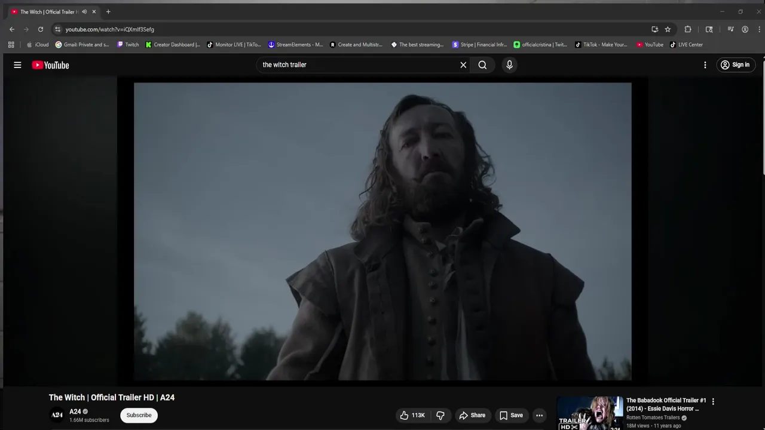The image size is (765, 430).
Task: Reload the current page
Action: [x=41, y=29]
